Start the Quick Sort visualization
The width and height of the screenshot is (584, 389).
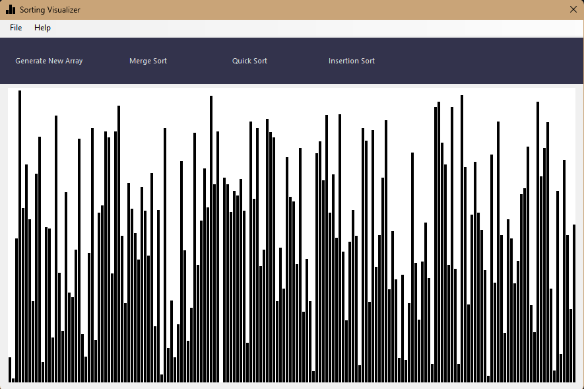pos(249,61)
